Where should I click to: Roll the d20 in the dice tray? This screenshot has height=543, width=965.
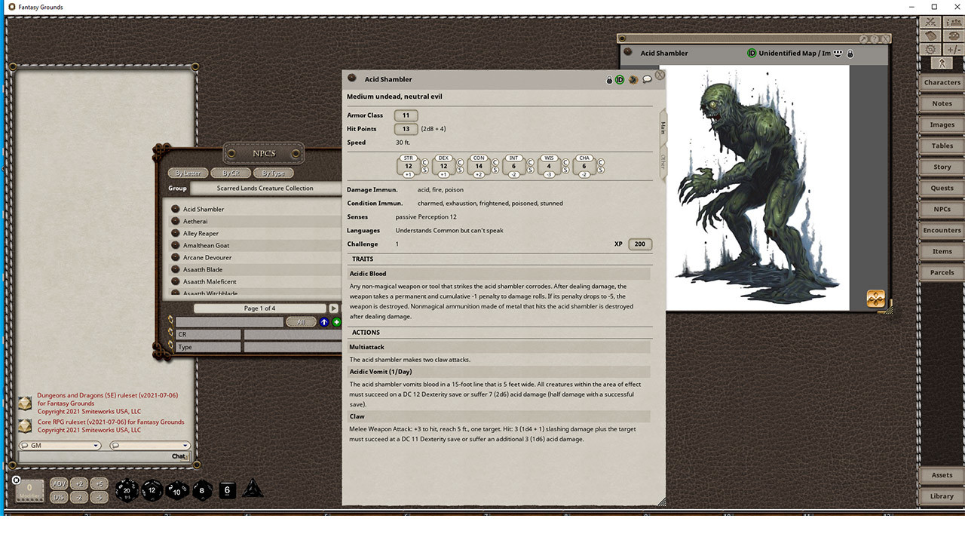[127, 489]
